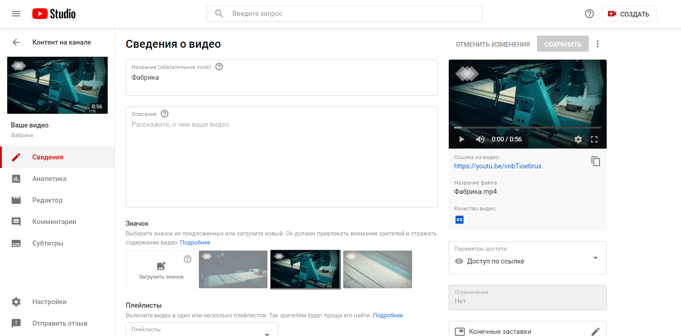Click the search magnifier icon
Screen dimensions: 681x336
pos(219,14)
